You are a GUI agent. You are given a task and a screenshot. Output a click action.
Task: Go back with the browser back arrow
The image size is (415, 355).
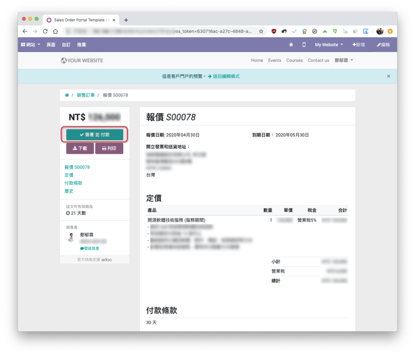(x=25, y=31)
